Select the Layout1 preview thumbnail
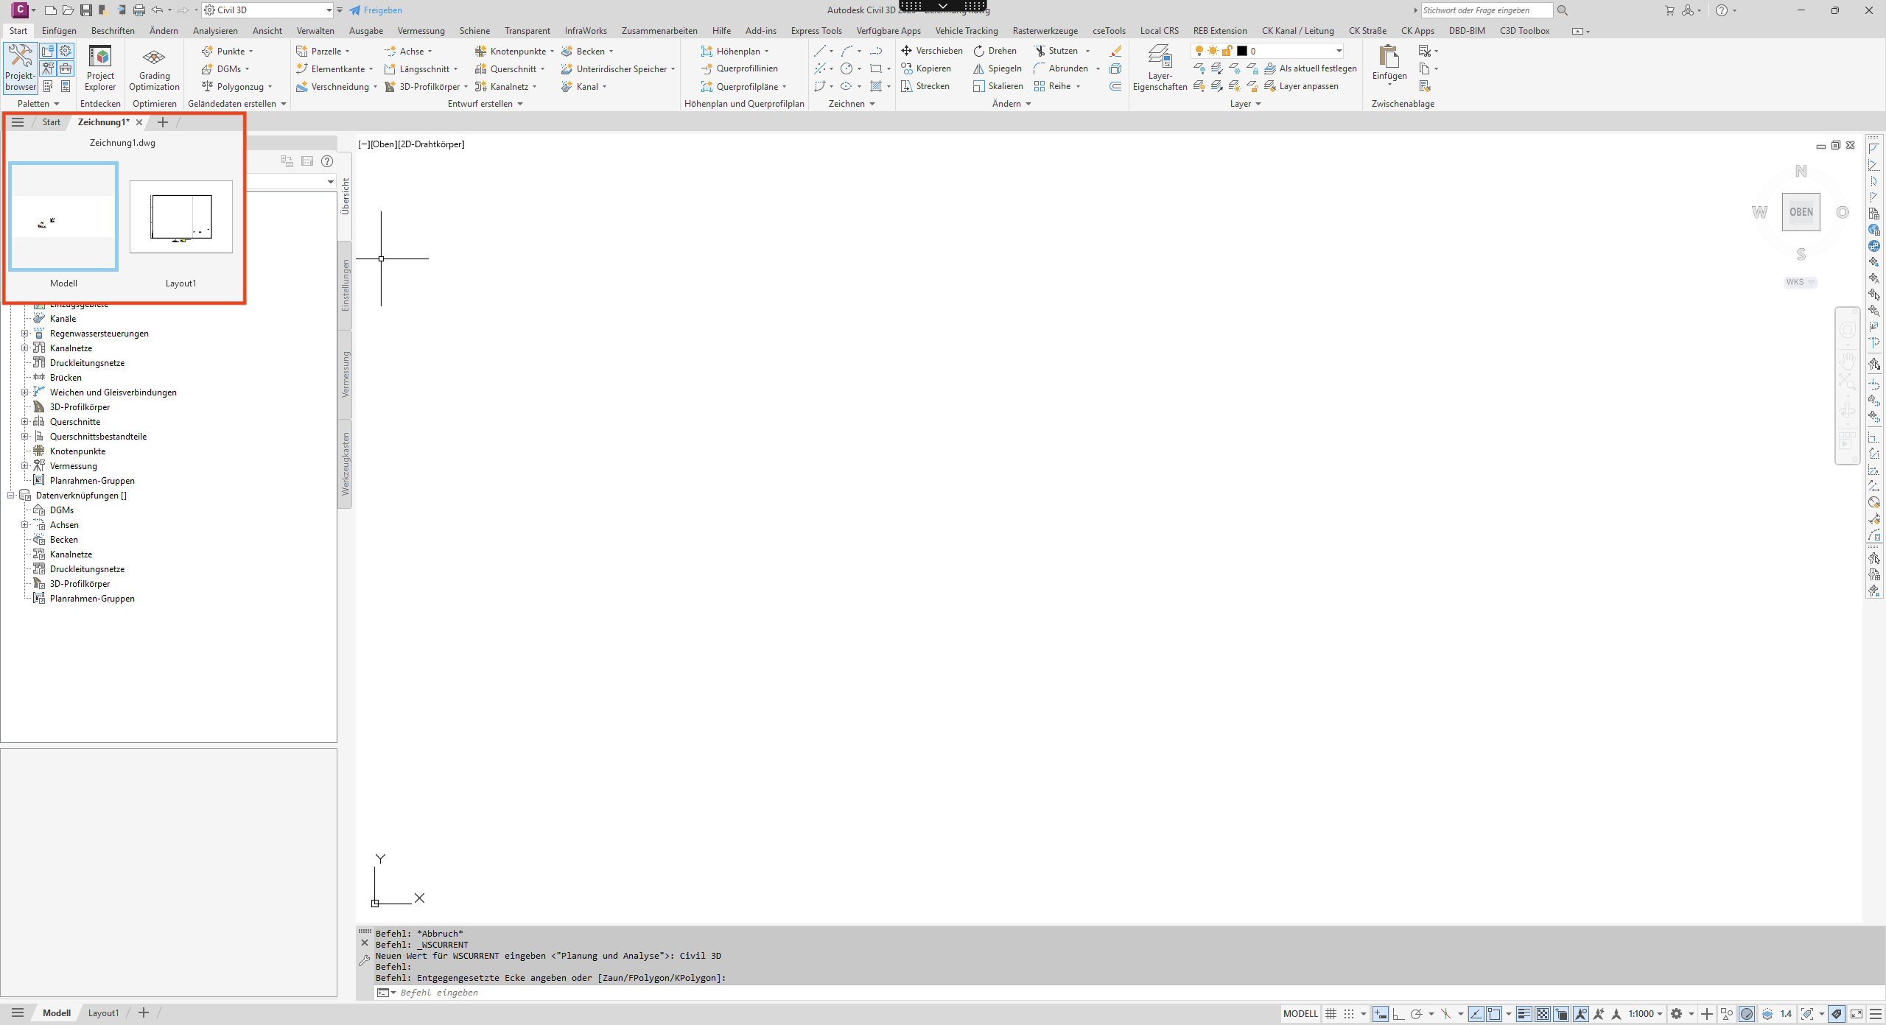The height and width of the screenshot is (1025, 1886). click(181, 216)
